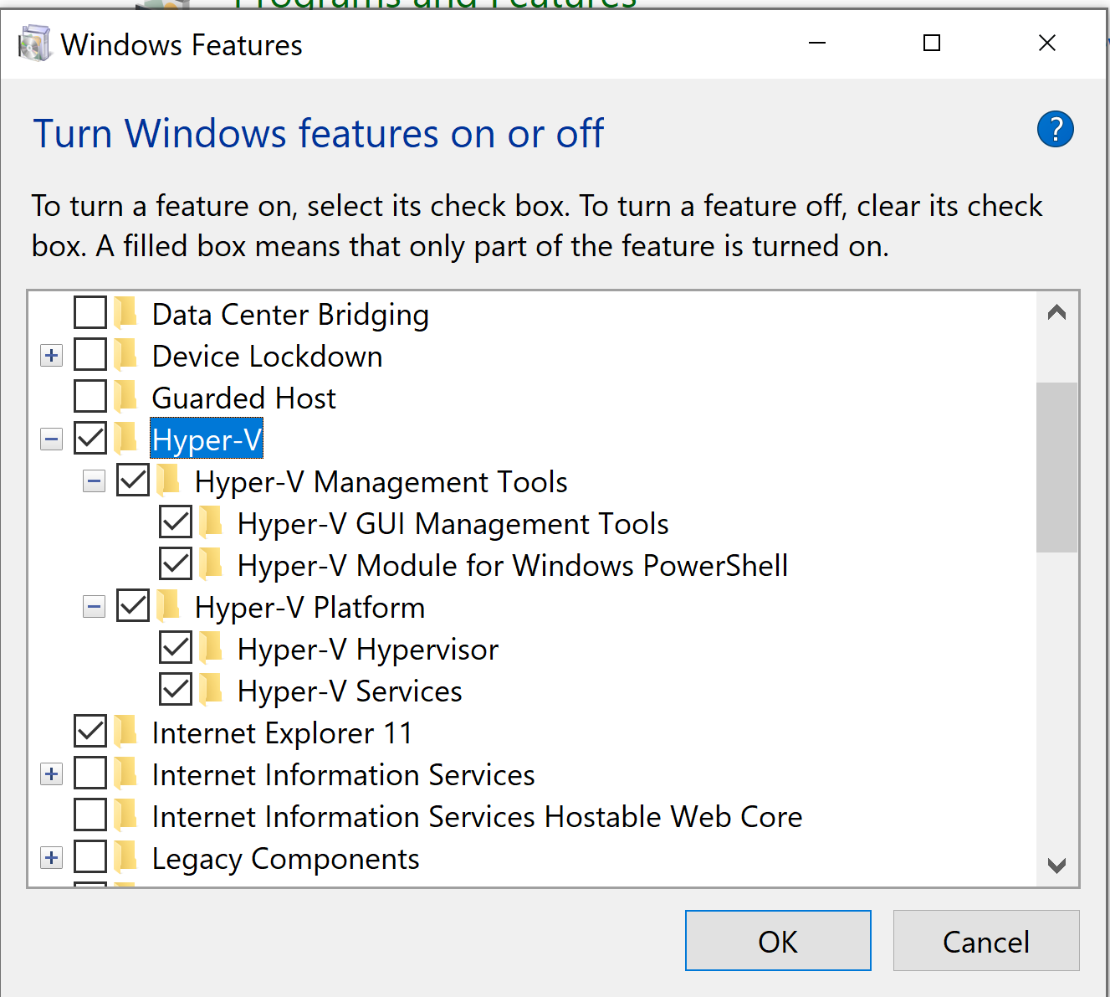Click the folder icon beside Guarded Host

(126, 397)
